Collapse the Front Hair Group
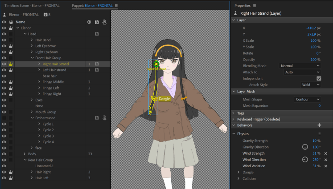The height and width of the screenshot is (189, 333). click(33, 58)
